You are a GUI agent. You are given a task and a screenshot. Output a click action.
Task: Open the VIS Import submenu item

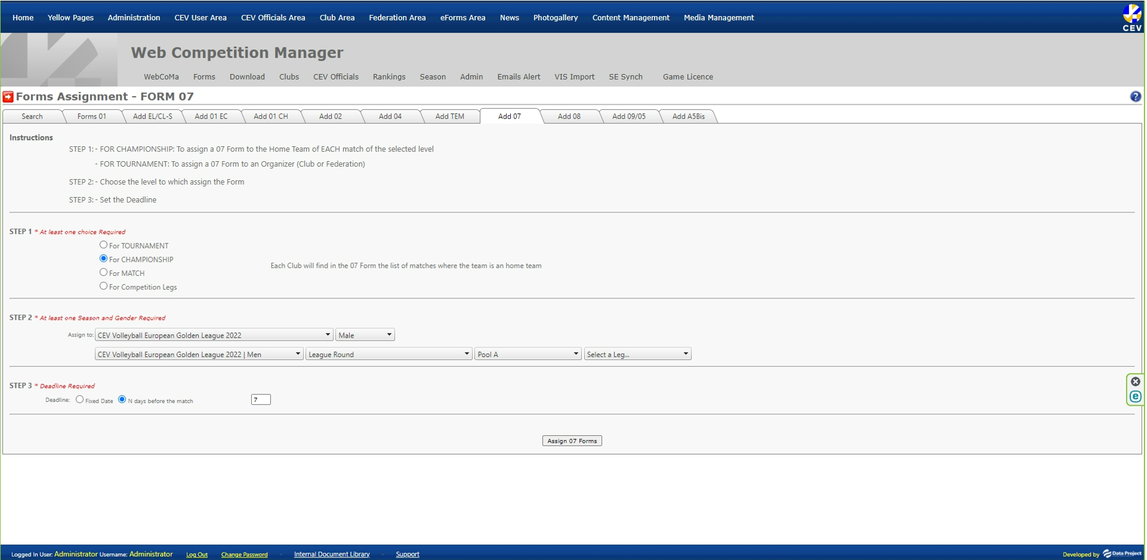pyautogui.click(x=574, y=77)
